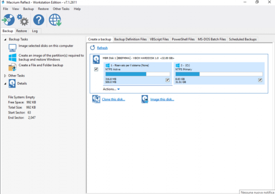
Task: Open the Other Tasks menu
Action: point(61,9)
